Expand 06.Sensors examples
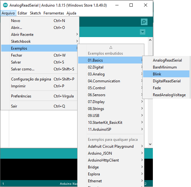Image resolution: width=191 pixels, height=187 pixels. (x=111, y=95)
